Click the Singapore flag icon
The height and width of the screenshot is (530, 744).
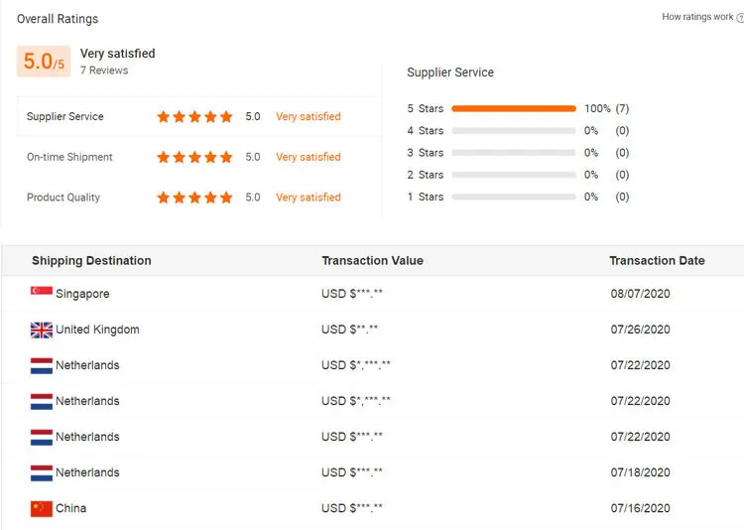coord(42,291)
